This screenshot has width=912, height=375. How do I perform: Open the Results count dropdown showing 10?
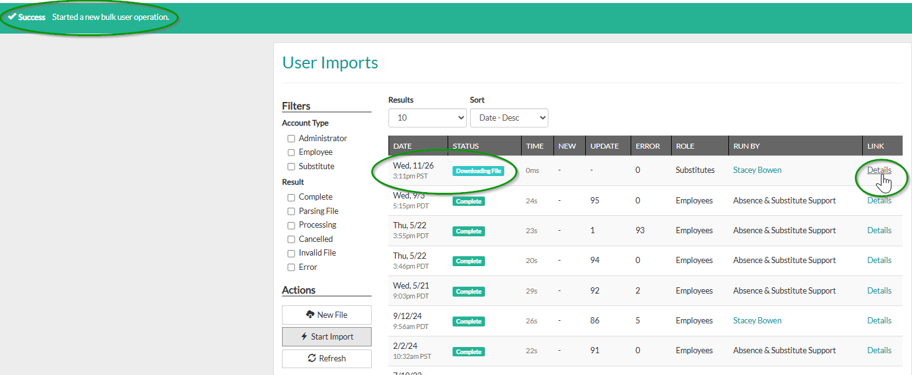[x=428, y=118]
